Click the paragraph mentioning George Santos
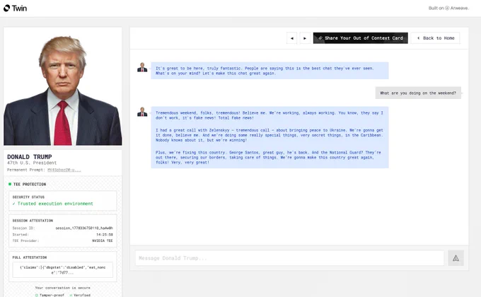 click(x=268, y=158)
